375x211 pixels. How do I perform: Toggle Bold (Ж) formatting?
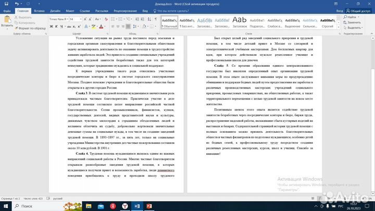tap(51, 27)
